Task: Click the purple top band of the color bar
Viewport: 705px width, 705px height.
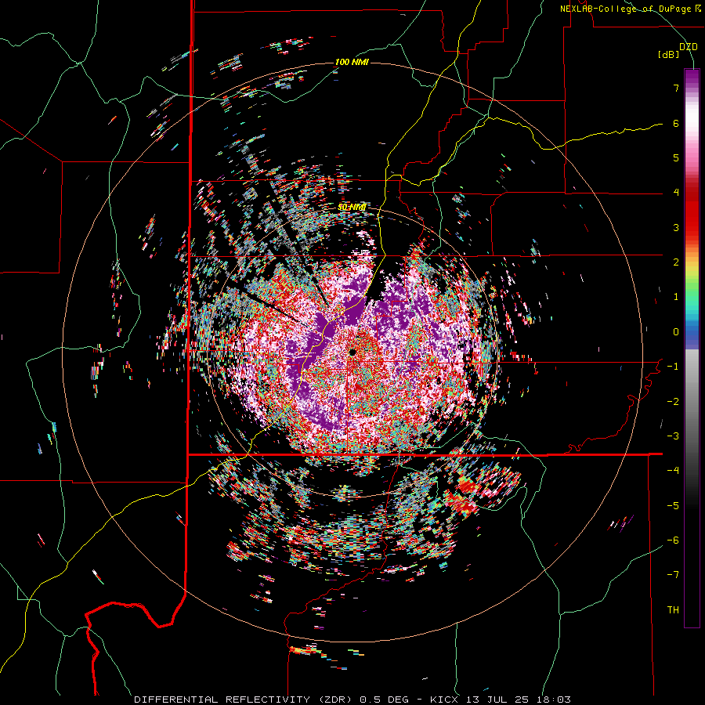Action: pyautogui.click(x=692, y=78)
